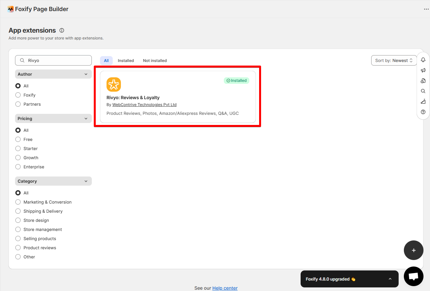Collapse the Author filter section
The width and height of the screenshot is (430, 291).
(53, 74)
